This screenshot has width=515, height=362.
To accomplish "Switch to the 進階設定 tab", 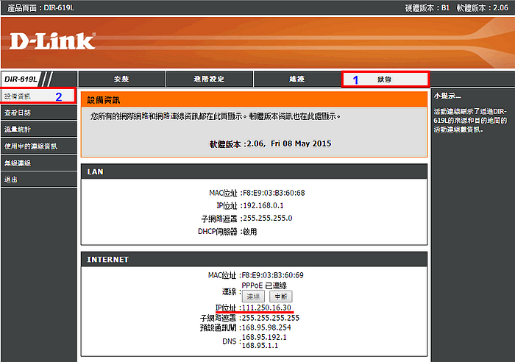I will point(209,79).
